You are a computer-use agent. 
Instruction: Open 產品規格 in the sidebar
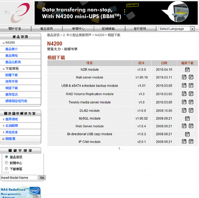(x=12, y=55)
